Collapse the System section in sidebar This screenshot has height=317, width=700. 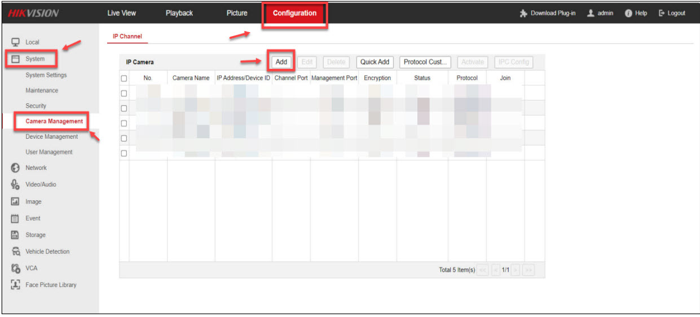pos(34,59)
